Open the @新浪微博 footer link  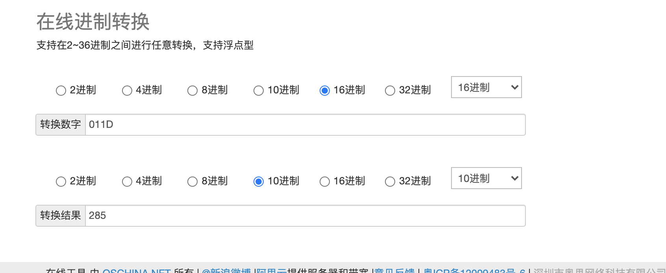pos(226,271)
